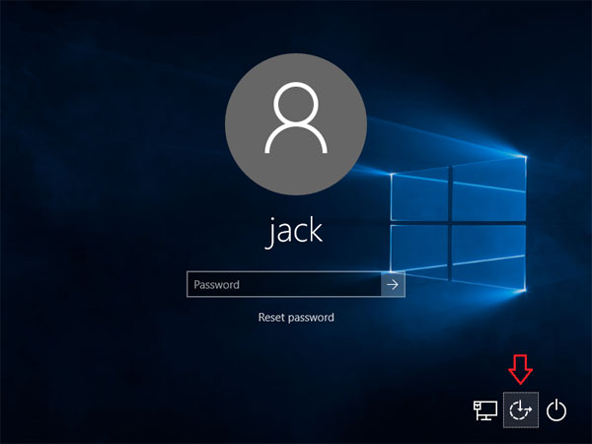The image size is (592, 444).
Task: Show accessibility options from the bottom-right icons
Action: 520,409
